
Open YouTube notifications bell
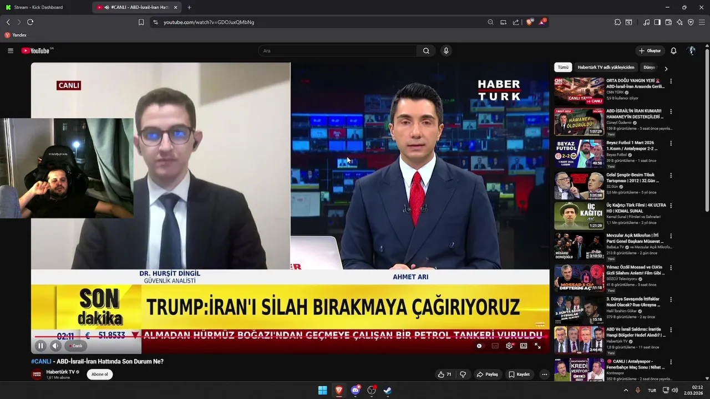pyautogui.click(x=673, y=51)
